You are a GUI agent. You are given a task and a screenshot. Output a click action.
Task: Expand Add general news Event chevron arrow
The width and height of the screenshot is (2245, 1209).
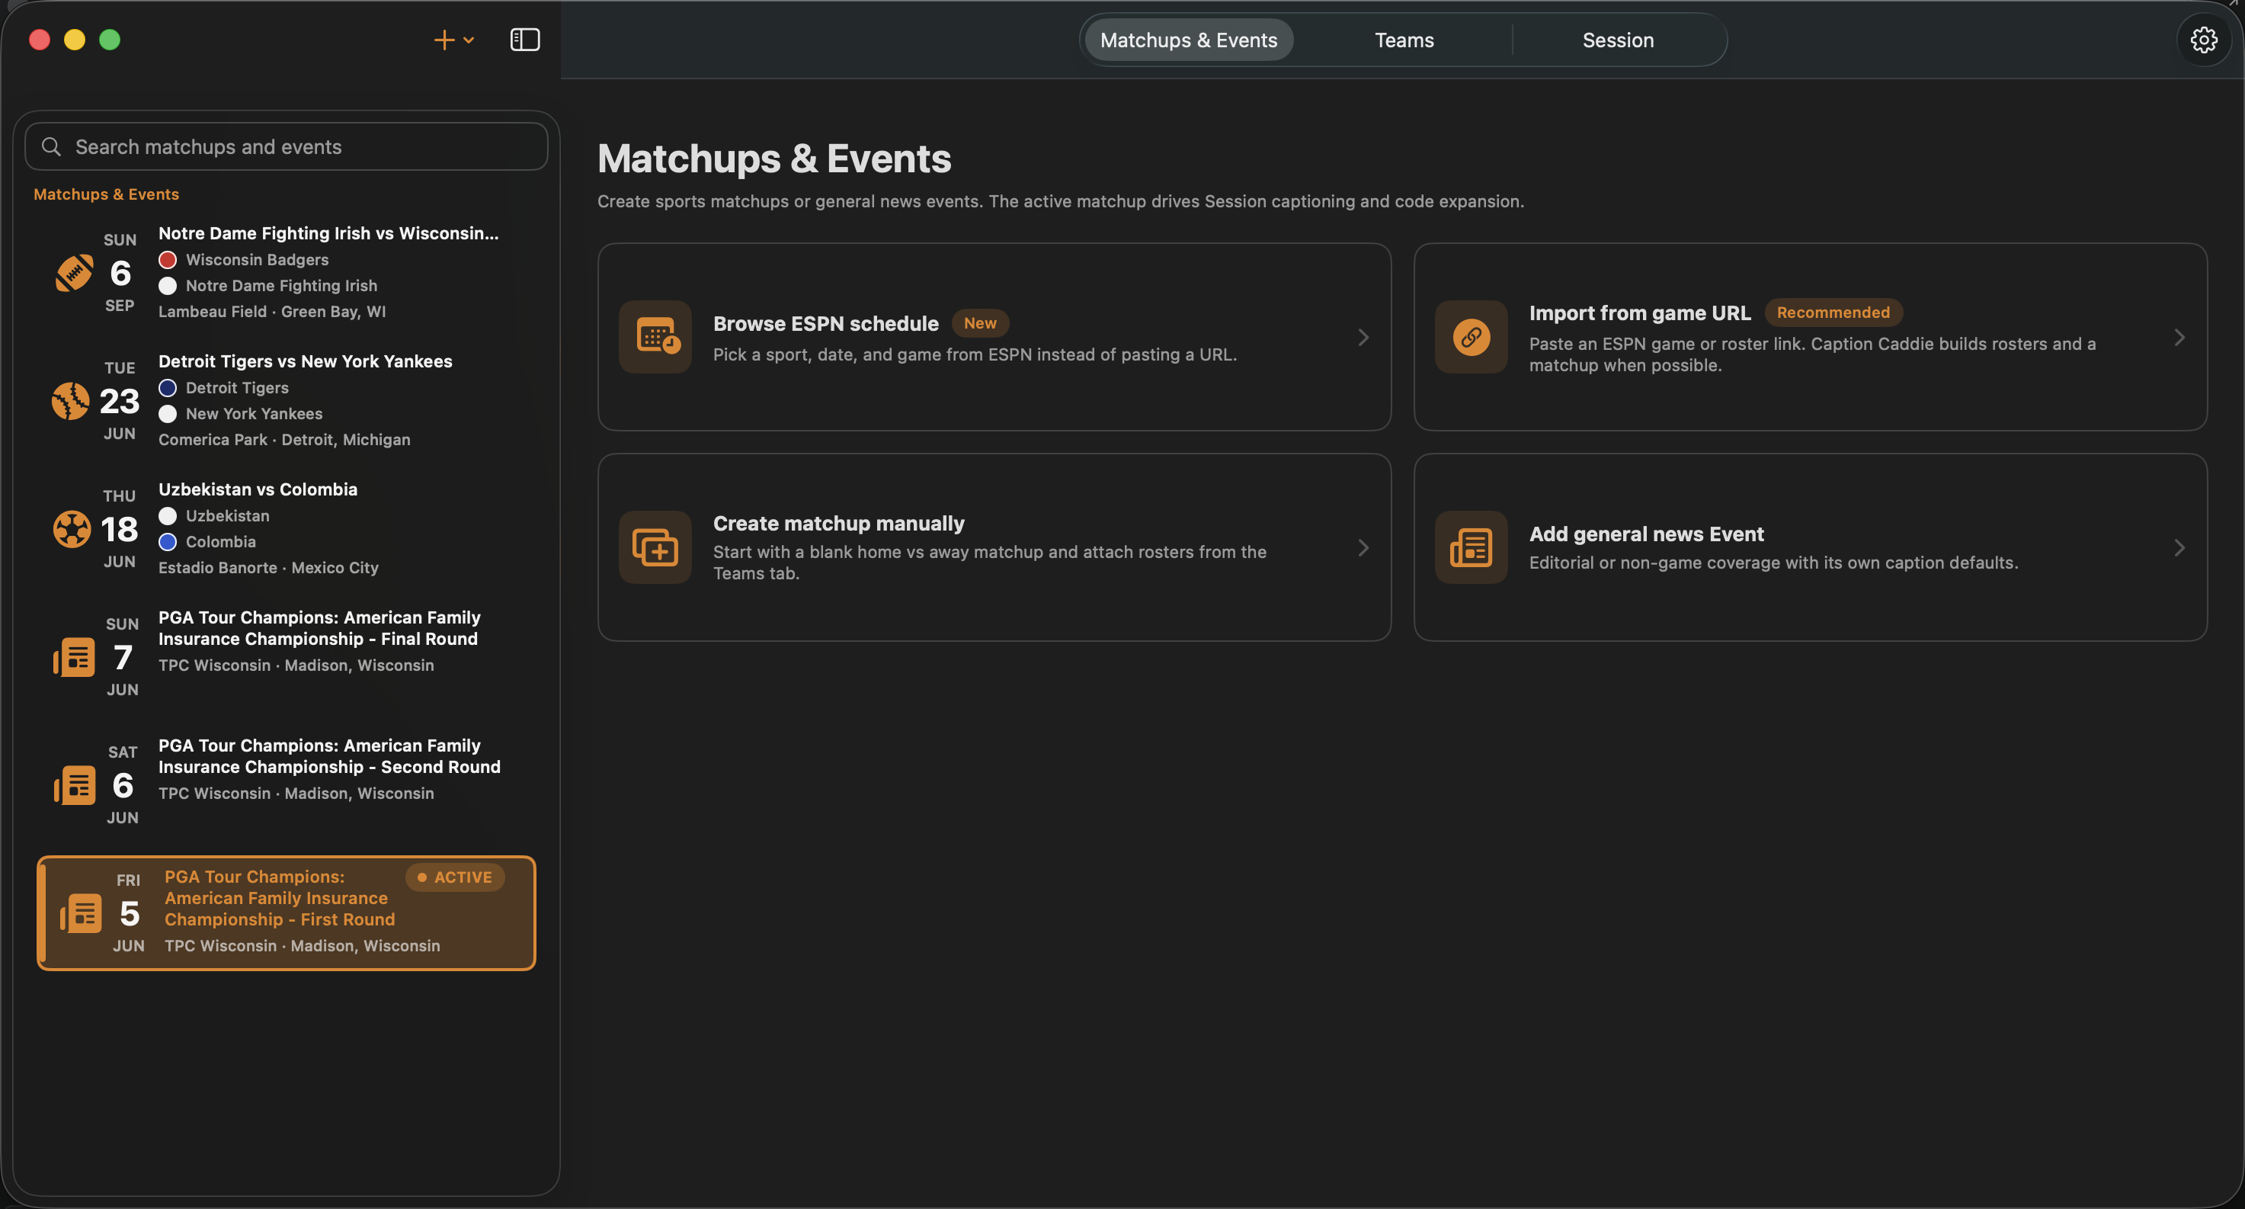click(x=2179, y=547)
